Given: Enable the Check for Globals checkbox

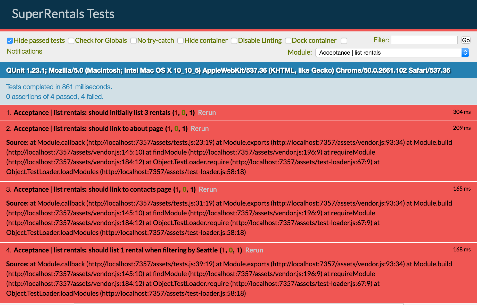Looking at the screenshot, I should click(71, 41).
